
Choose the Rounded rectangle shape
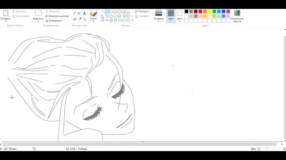pos(120,12)
